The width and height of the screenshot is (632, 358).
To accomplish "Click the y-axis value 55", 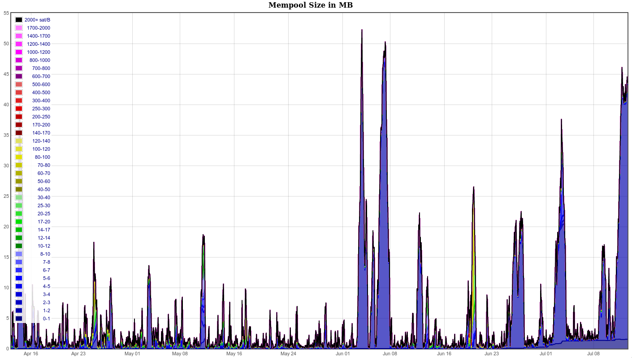I will coord(6,13).
